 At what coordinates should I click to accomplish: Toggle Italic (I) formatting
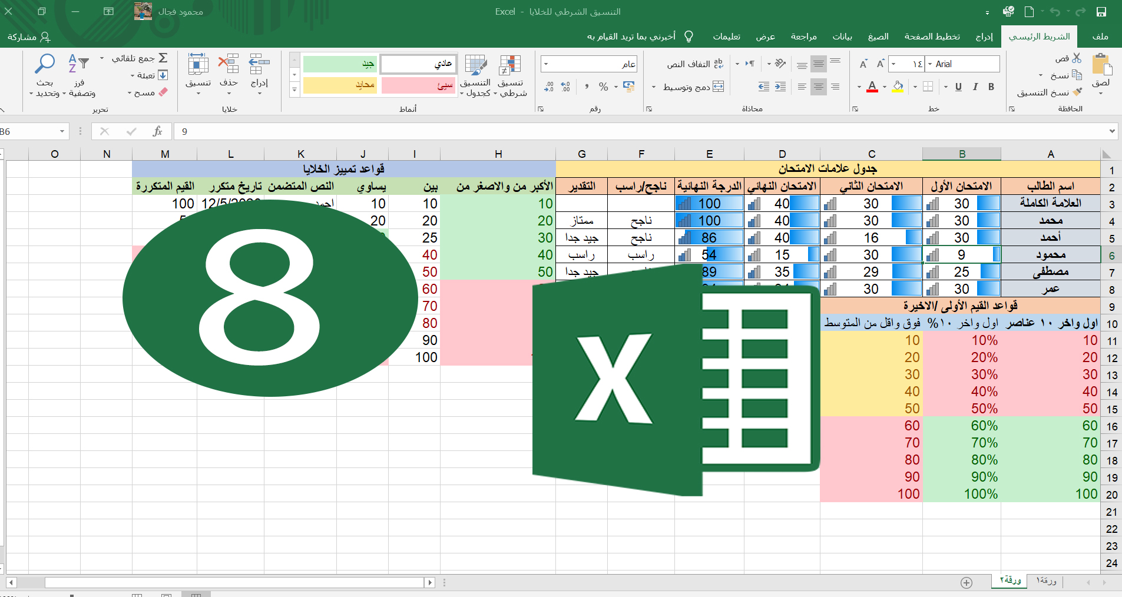pyautogui.click(x=975, y=87)
